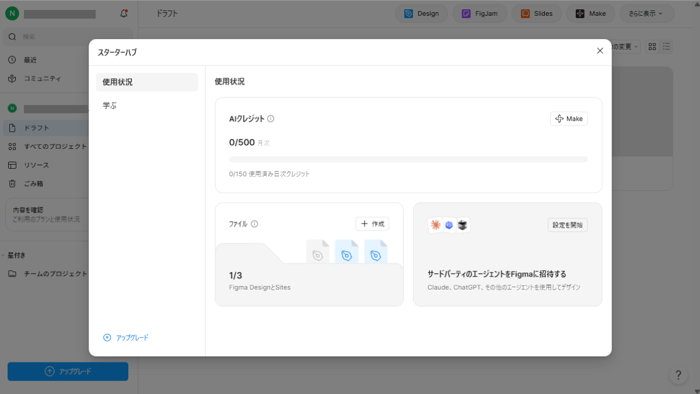Viewport: 700px width, 394px height.
Task: Switch to list view of drafts
Action: (x=667, y=46)
